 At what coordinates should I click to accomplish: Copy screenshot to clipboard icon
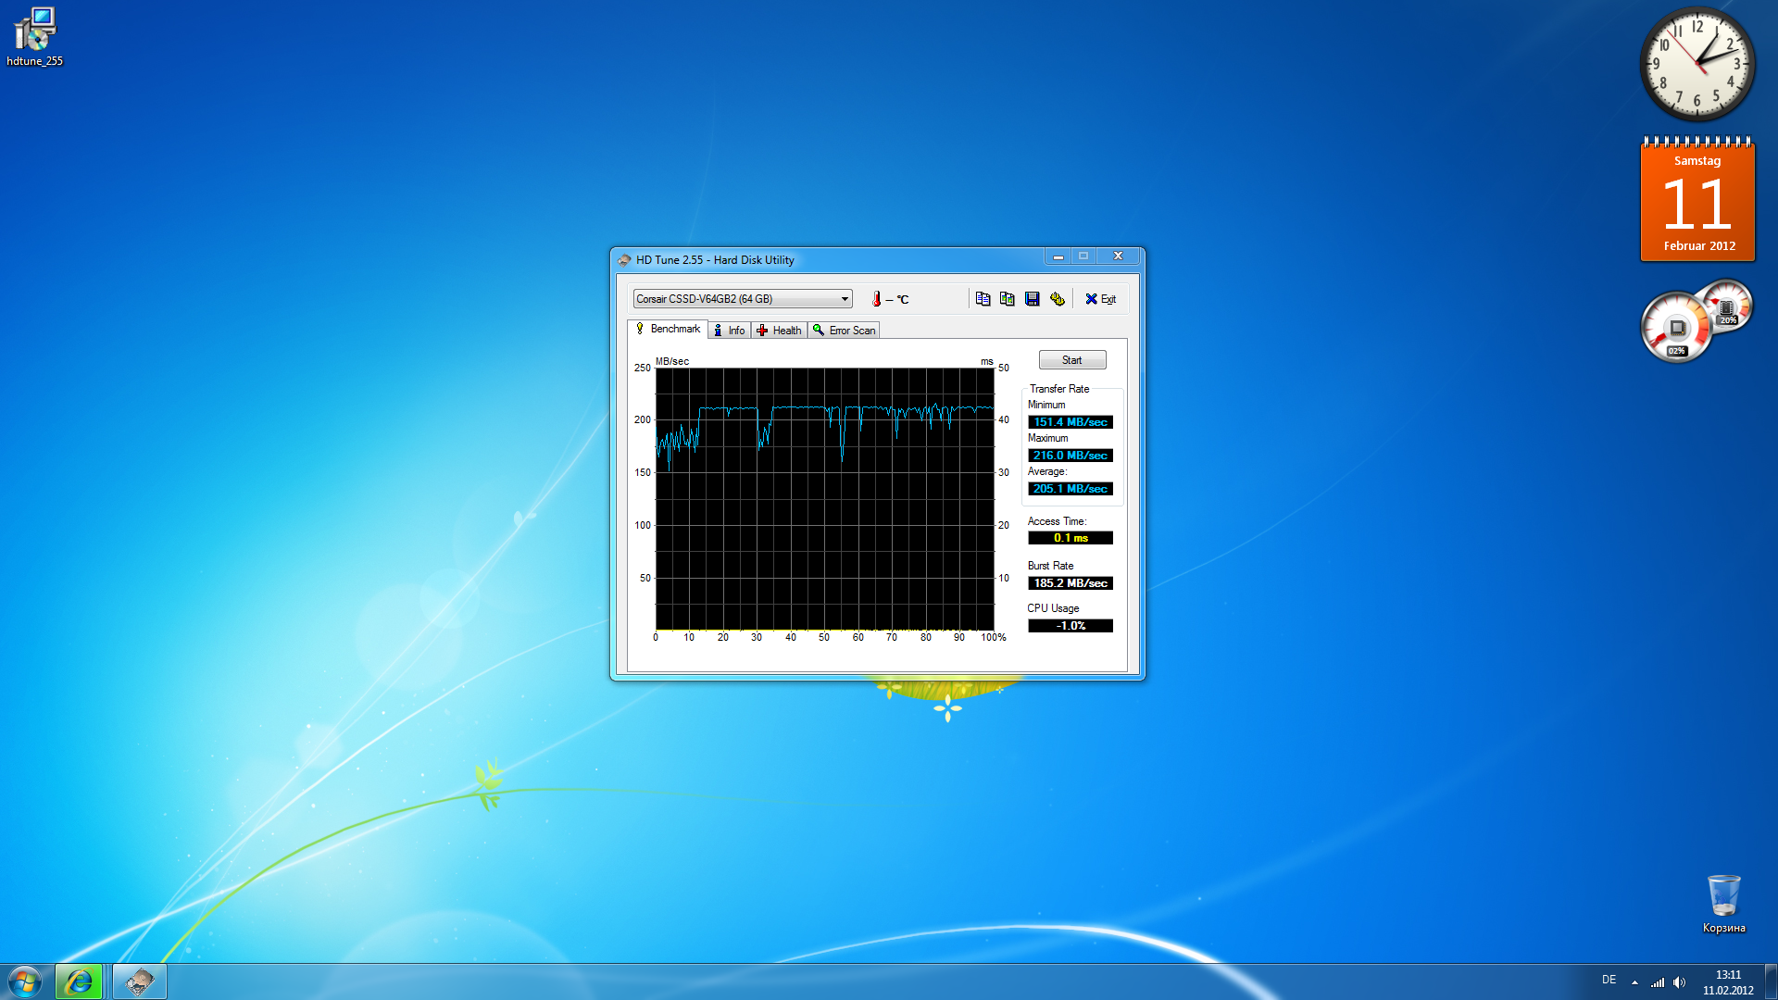(x=1008, y=299)
